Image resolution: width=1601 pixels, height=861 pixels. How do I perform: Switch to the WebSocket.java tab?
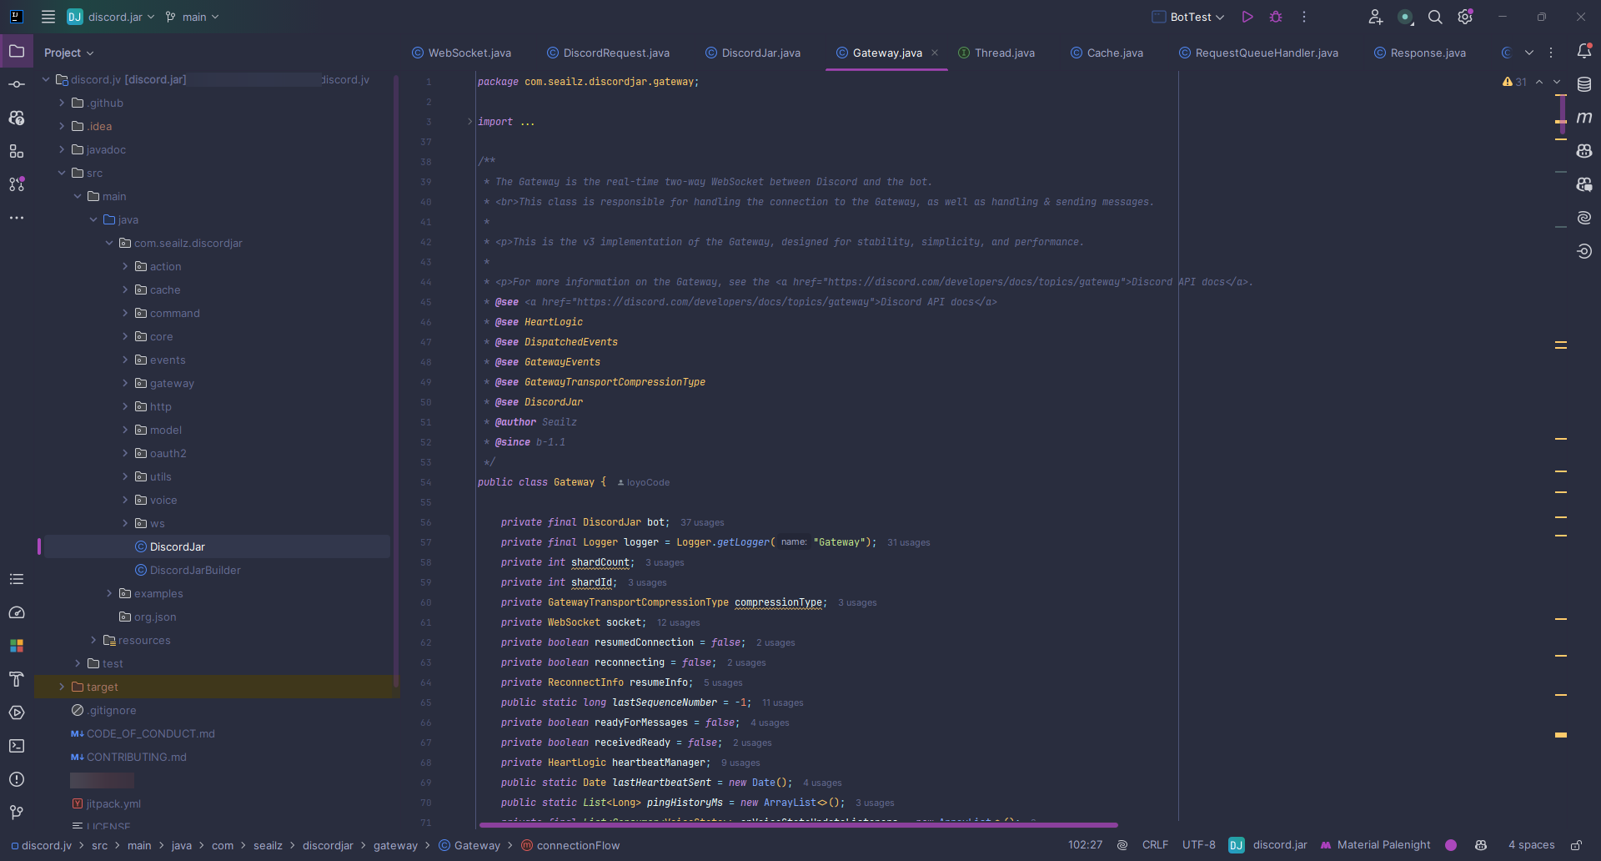[469, 53]
